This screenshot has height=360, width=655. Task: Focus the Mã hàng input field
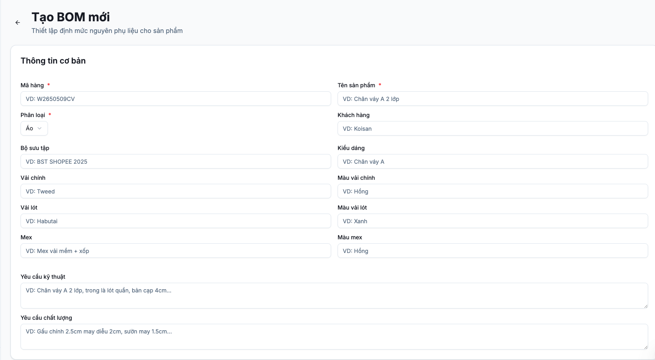tap(176, 99)
